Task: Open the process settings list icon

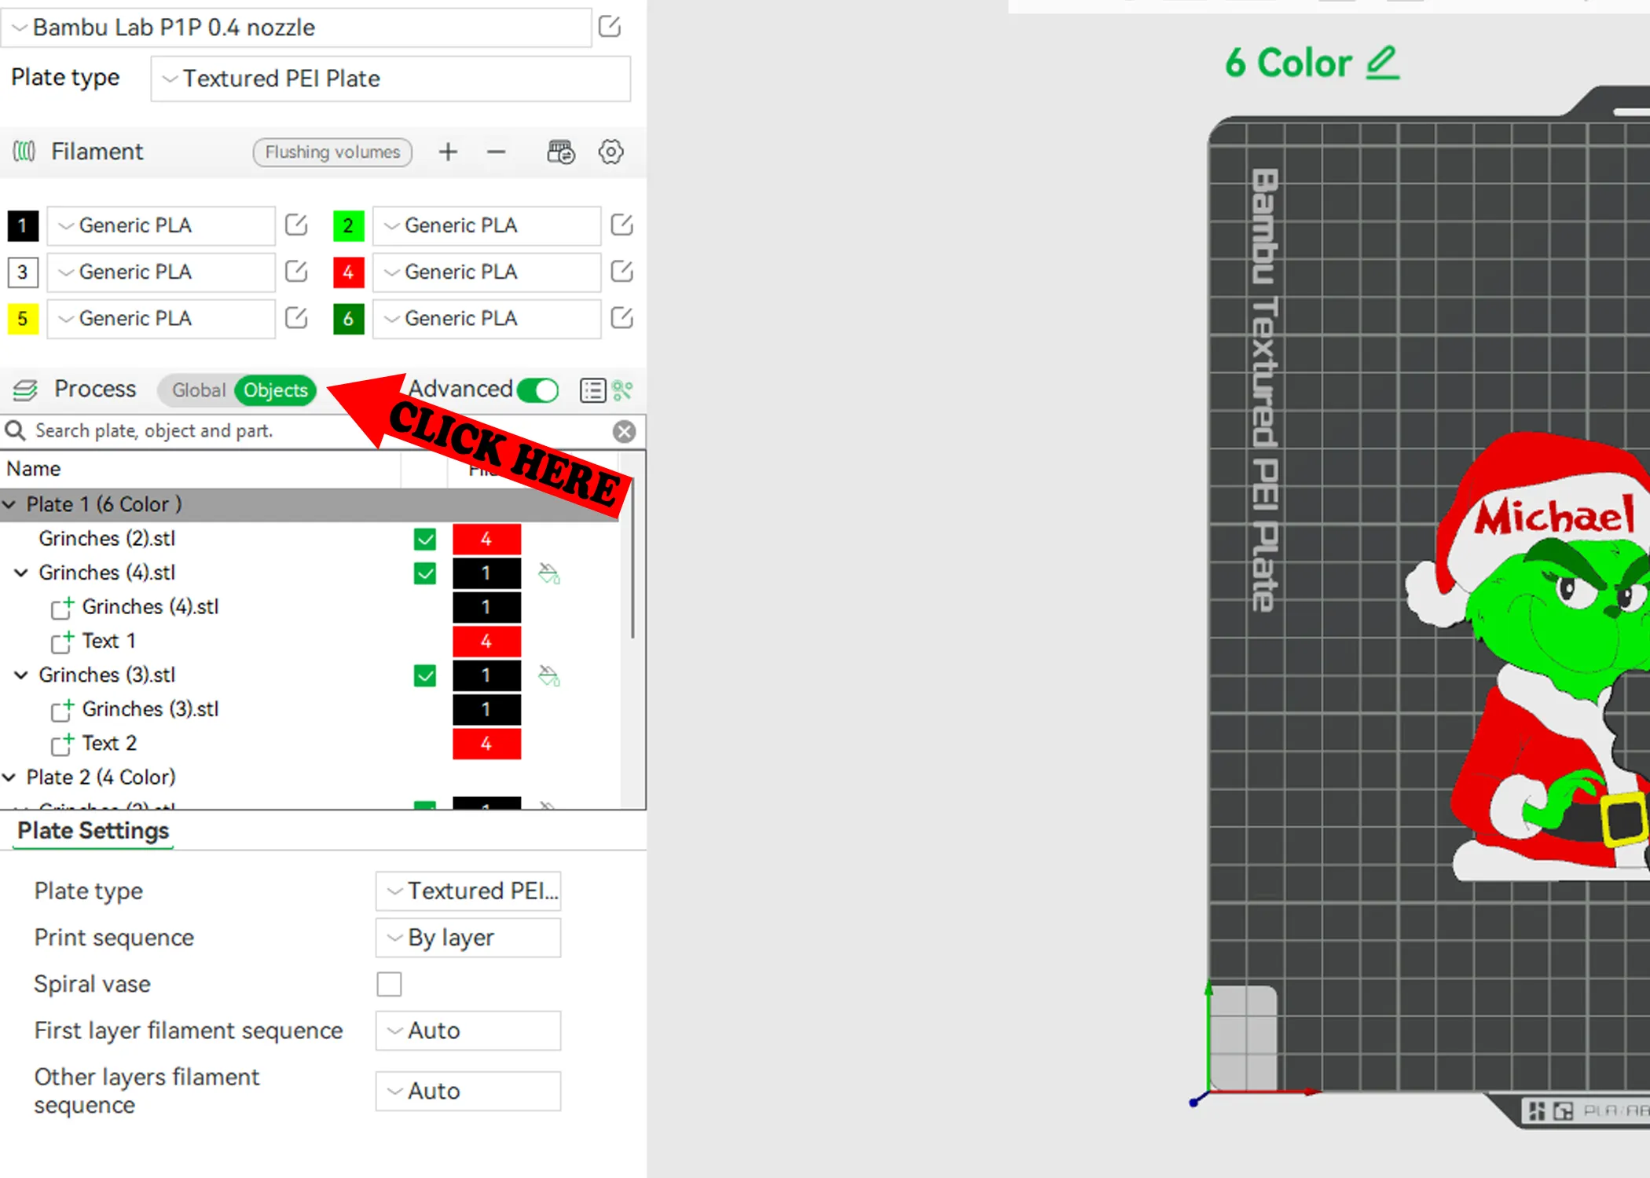Action: [x=592, y=390]
